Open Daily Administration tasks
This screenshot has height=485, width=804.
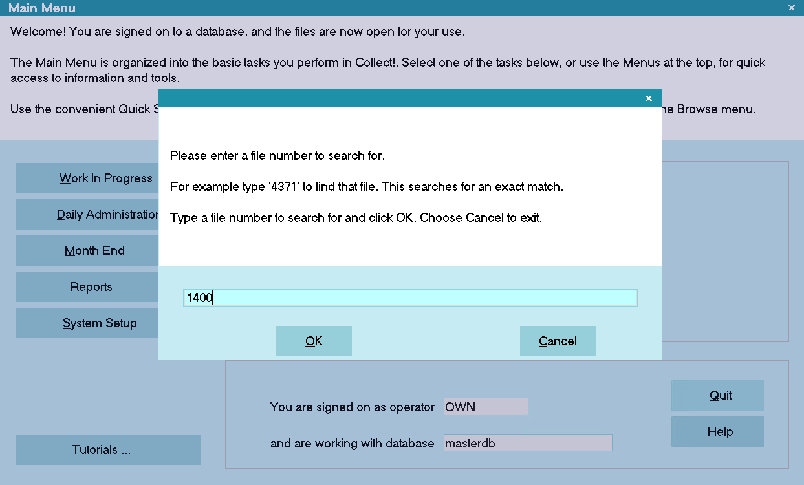87,214
